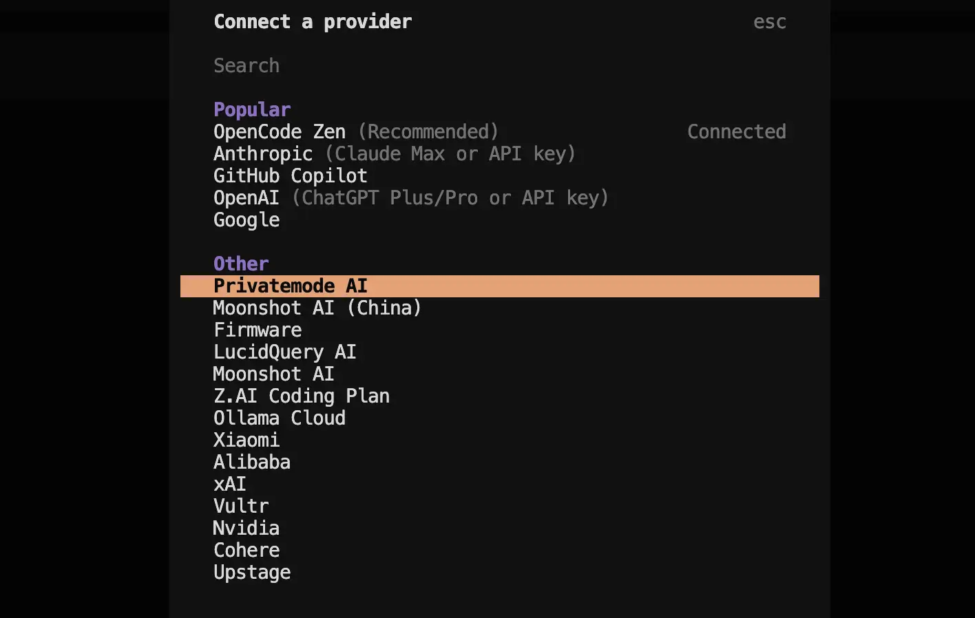Choose the highlighted Privatemode AI entry
975x618 pixels.
point(290,286)
